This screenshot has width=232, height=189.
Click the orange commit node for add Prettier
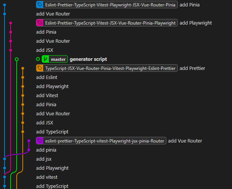coord(23,68)
